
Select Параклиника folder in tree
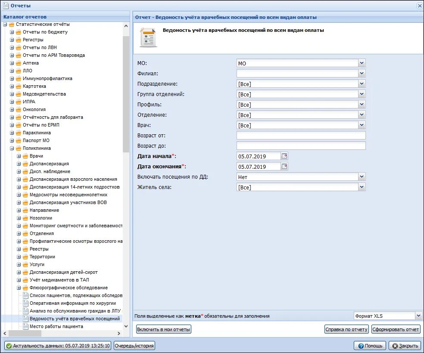pyautogui.click(x=37, y=133)
